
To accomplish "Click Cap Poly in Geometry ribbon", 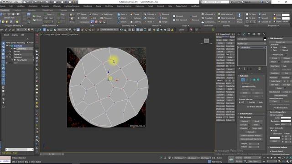I will (136, 22).
